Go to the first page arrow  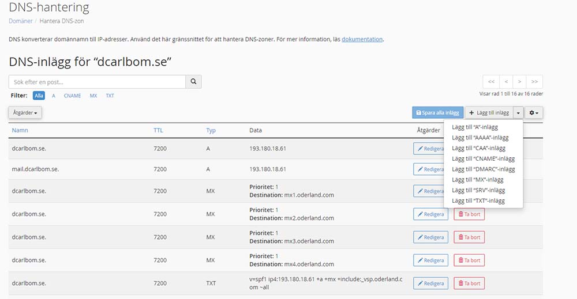pos(491,82)
